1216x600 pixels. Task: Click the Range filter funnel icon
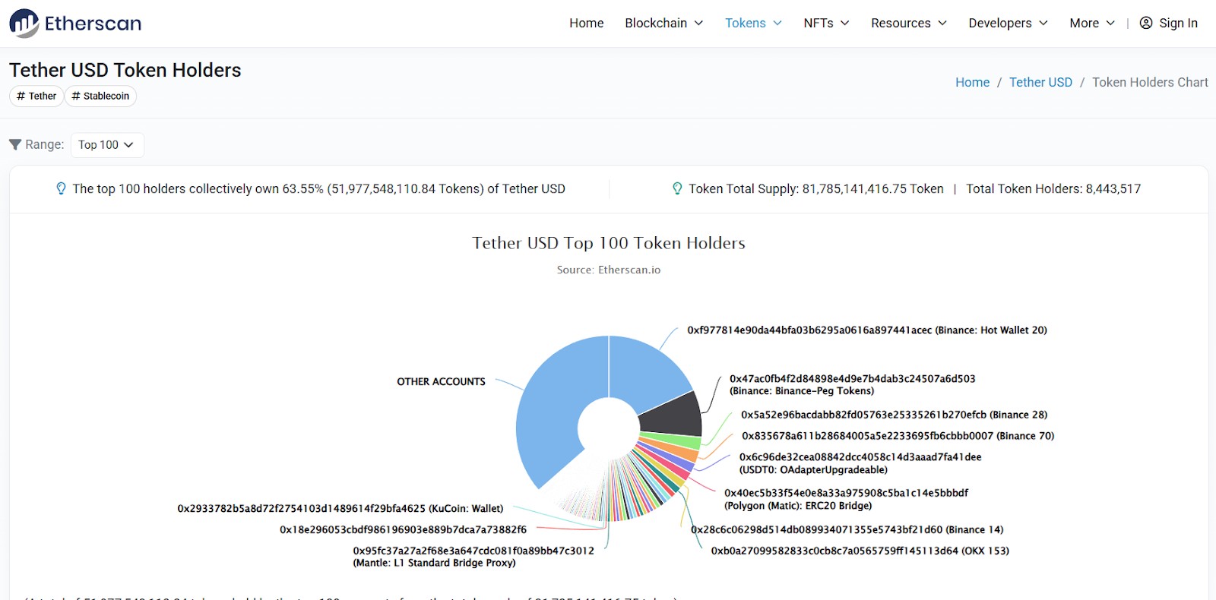pos(15,144)
